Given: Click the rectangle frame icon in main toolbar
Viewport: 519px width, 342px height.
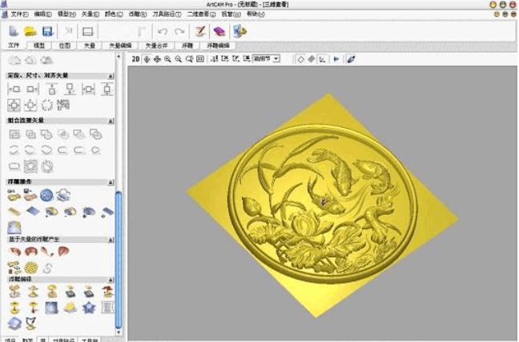Looking at the screenshot, I should tap(88, 31).
